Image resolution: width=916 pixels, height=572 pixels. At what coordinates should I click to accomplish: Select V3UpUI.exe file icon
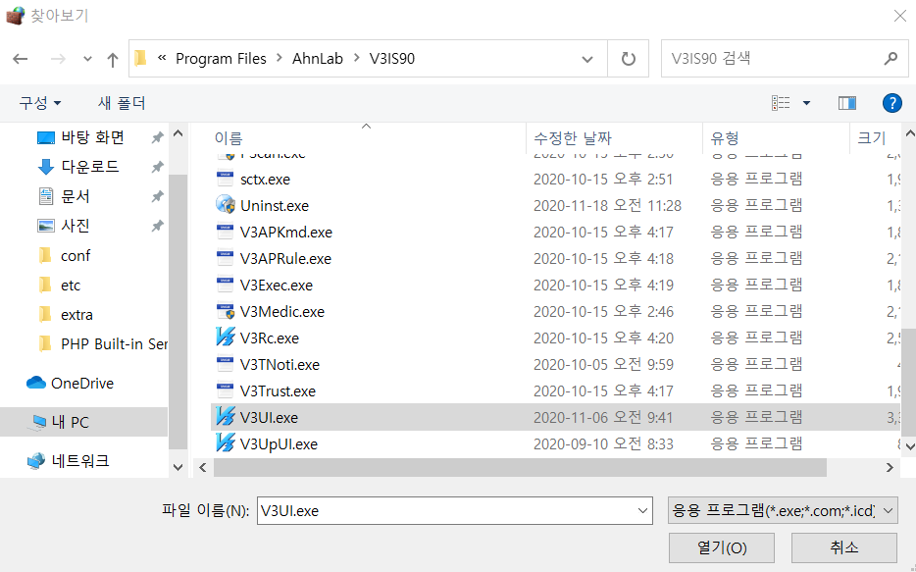click(225, 443)
